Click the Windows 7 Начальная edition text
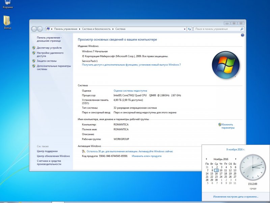Screen dimensions: 270x203 click(x=95, y=51)
